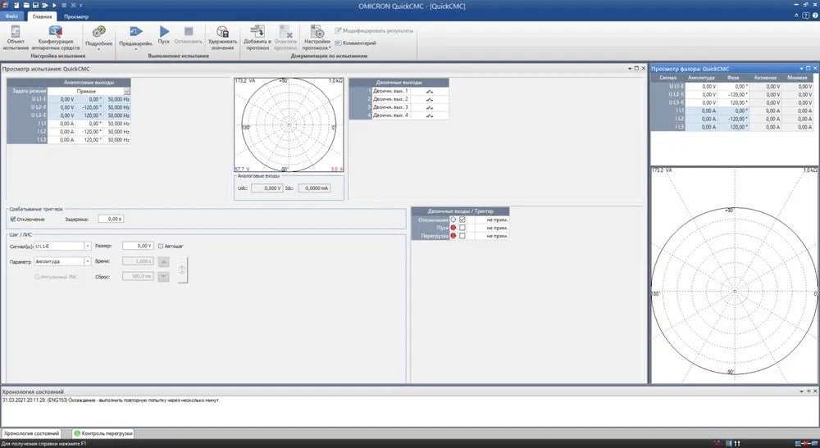Enable the Автошаг checkbox
The width and height of the screenshot is (820, 448).
(x=161, y=246)
